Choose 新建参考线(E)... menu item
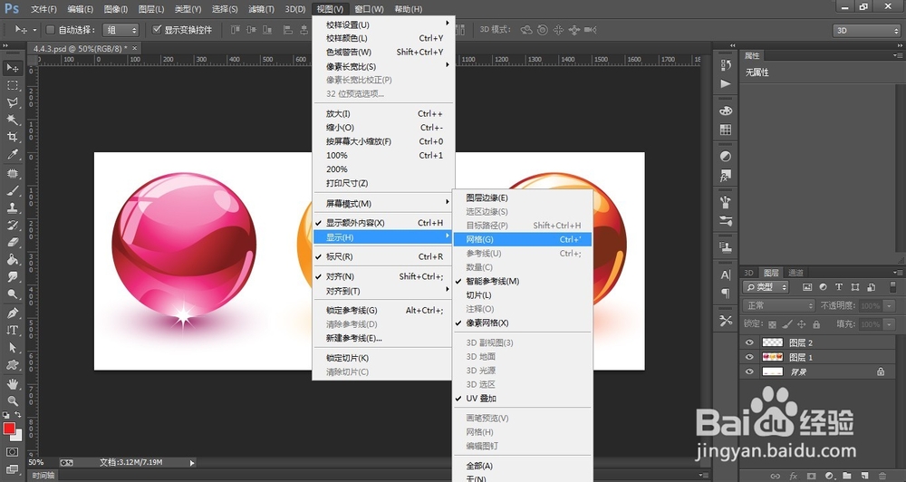The image size is (906, 482). 383,338
